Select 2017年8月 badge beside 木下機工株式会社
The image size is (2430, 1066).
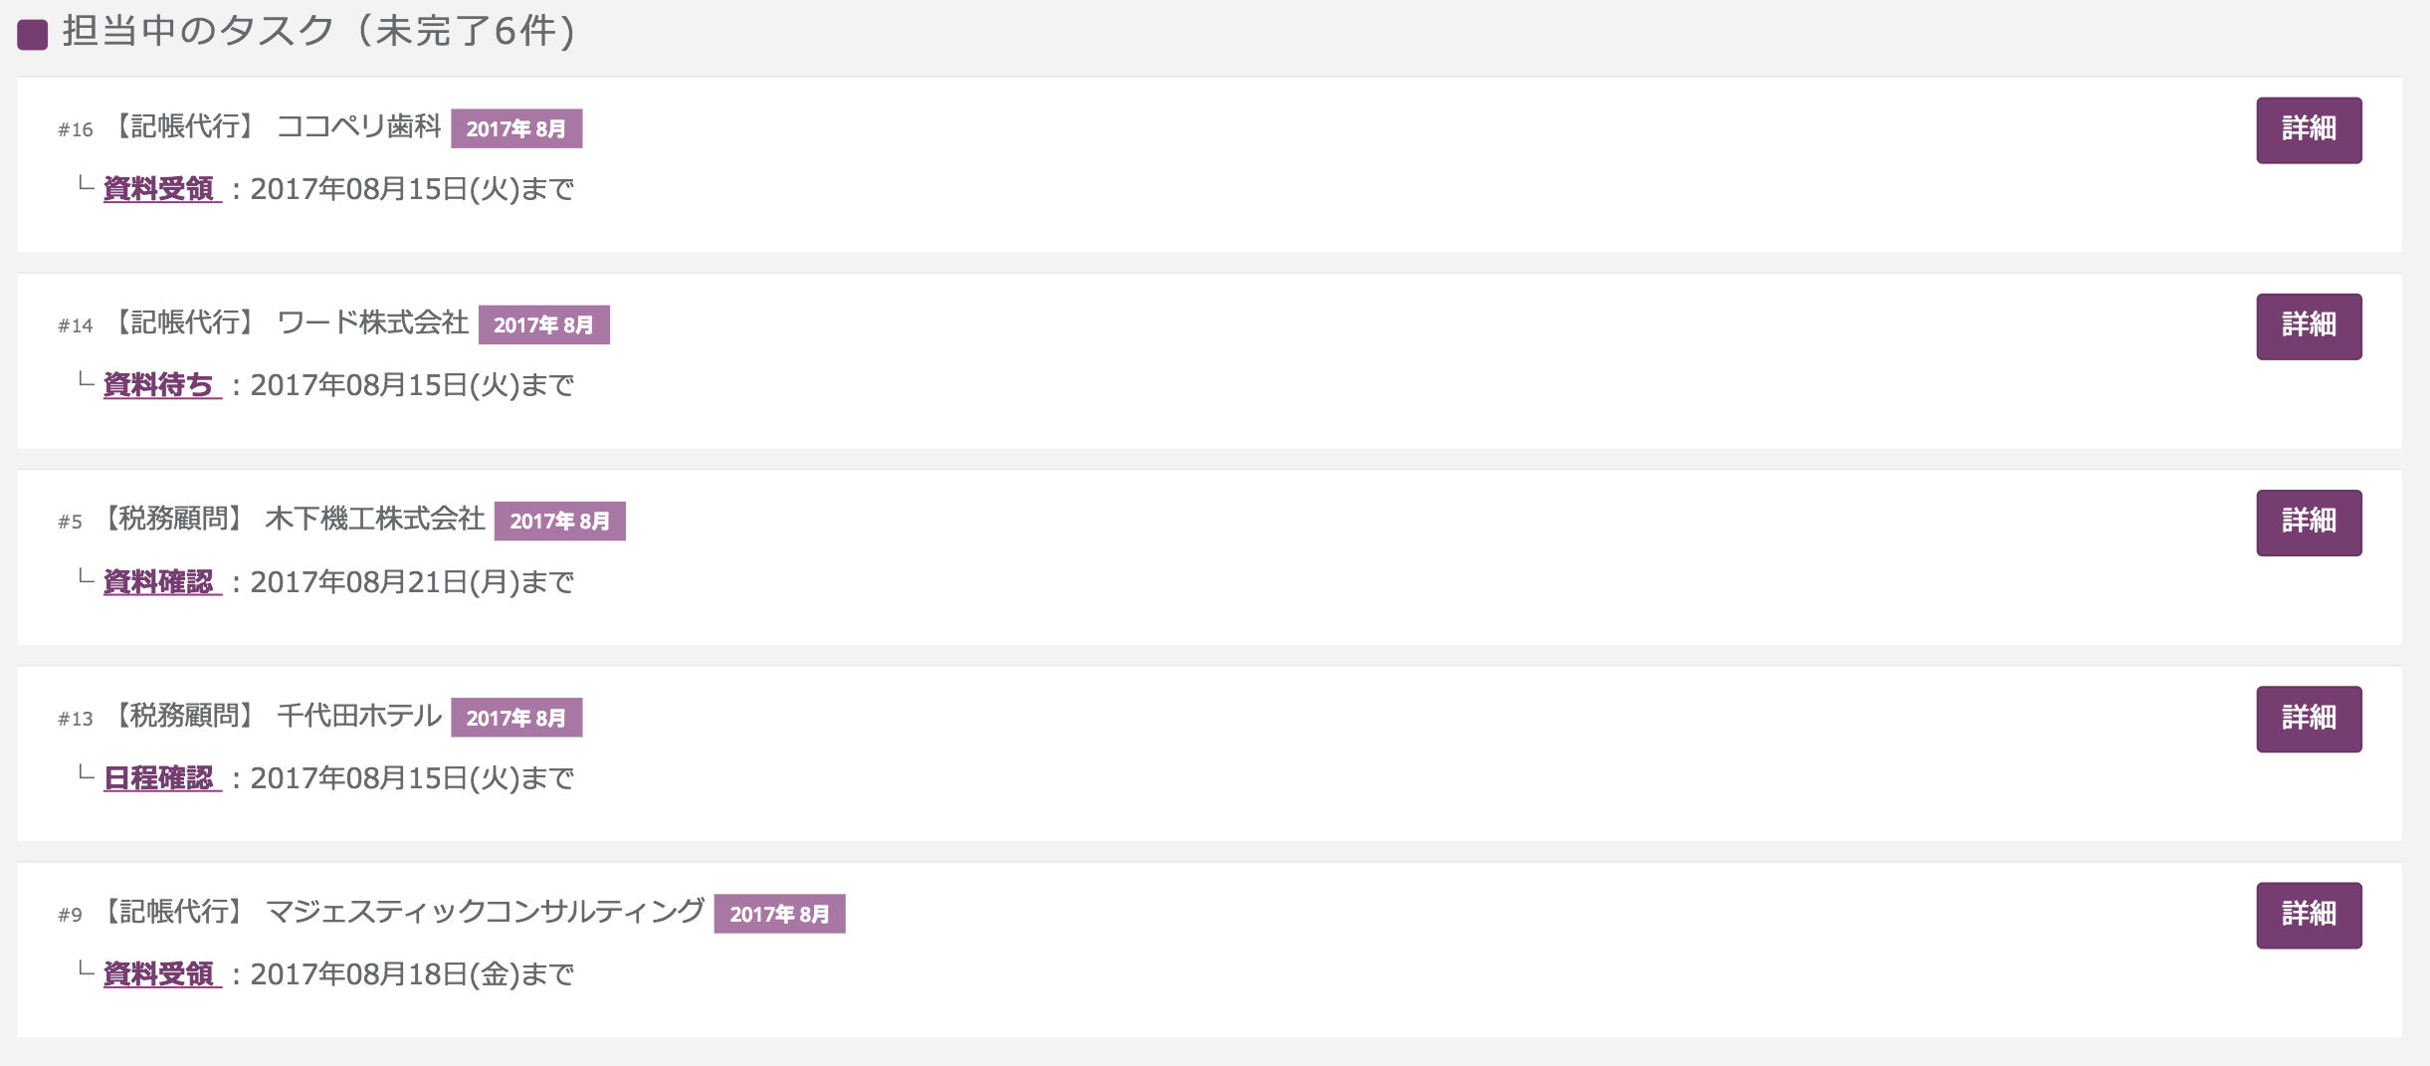[559, 521]
